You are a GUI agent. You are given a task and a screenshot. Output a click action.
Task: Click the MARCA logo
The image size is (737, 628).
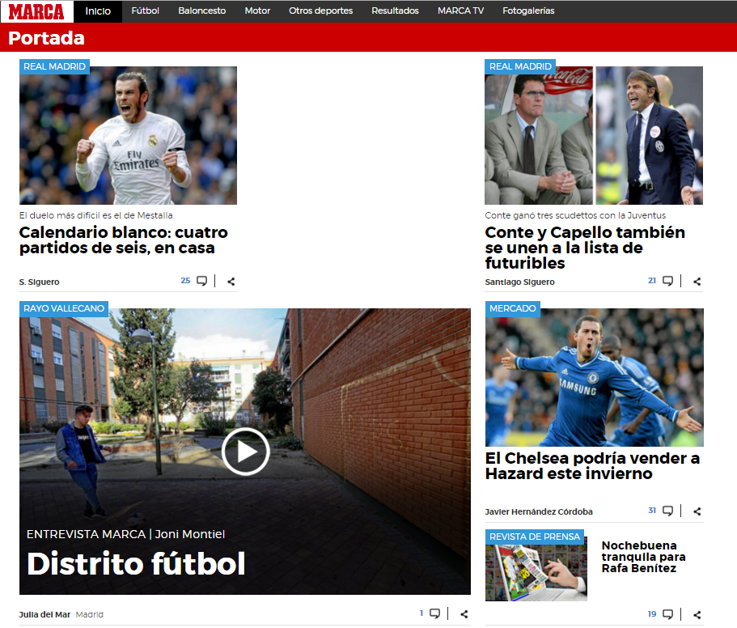click(x=36, y=11)
